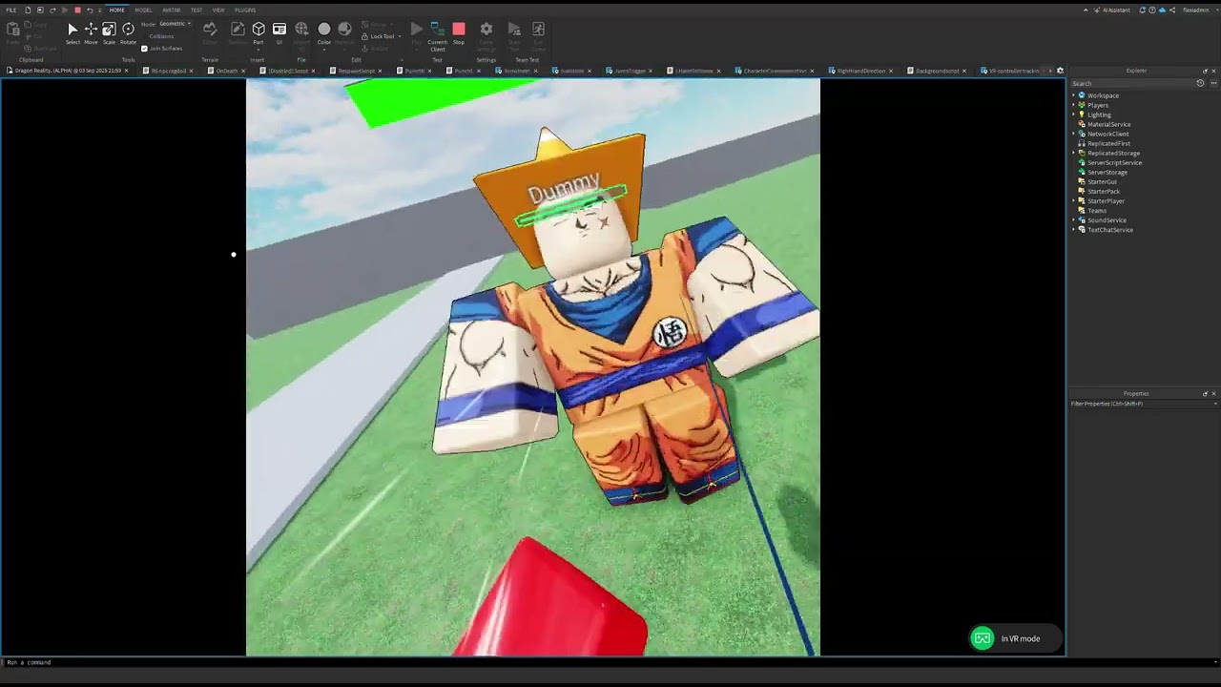Click the Run a command bar
1221x687 pixels.
pyautogui.click(x=610, y=662)
